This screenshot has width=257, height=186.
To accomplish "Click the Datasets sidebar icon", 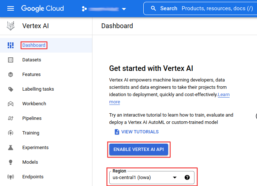I will pyautogui.click(x=11, y=60).
